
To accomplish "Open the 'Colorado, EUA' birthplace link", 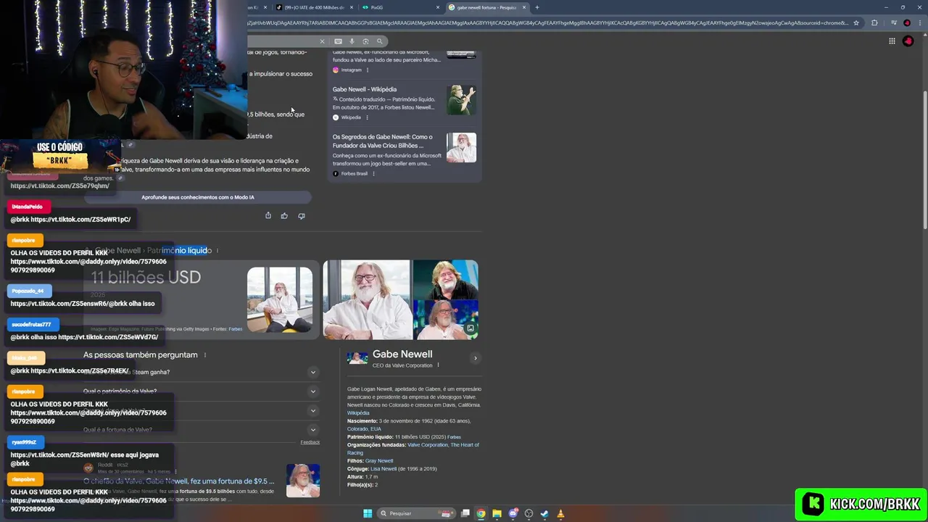I will tap(364, 429).
